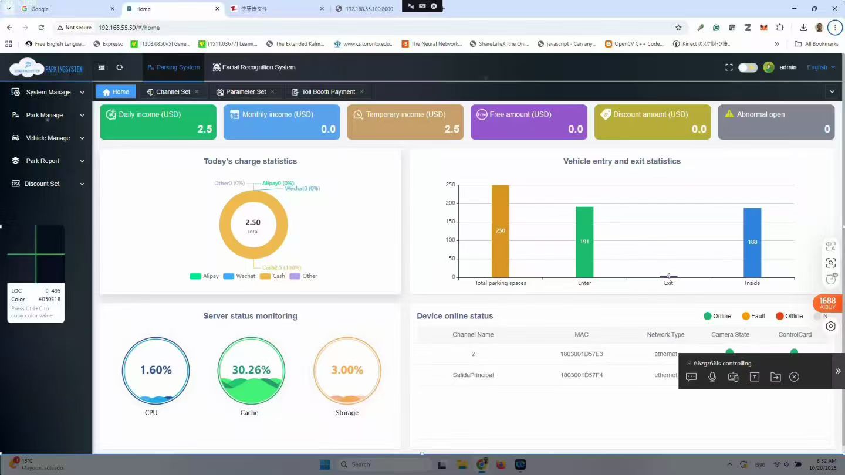
Task: Click the Inside bar in chart
Action: 752,242
